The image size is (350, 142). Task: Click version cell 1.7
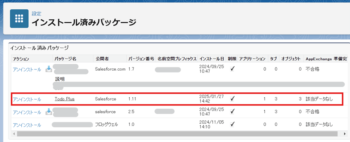[131, 69]
